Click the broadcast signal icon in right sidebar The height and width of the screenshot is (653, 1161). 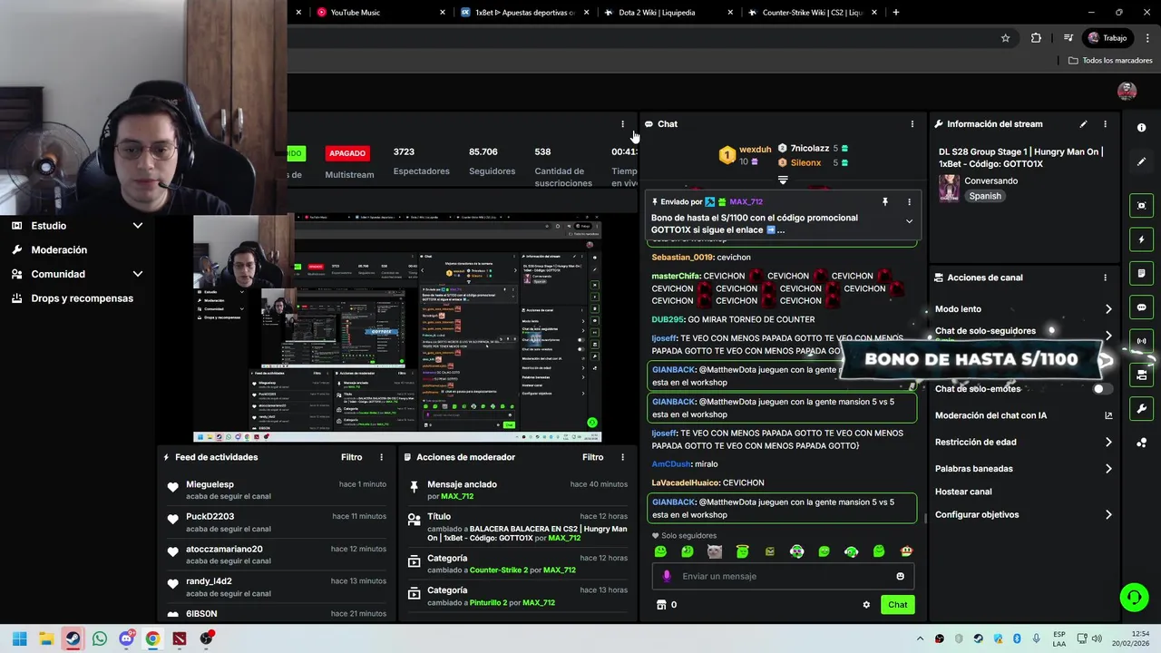1141,341
